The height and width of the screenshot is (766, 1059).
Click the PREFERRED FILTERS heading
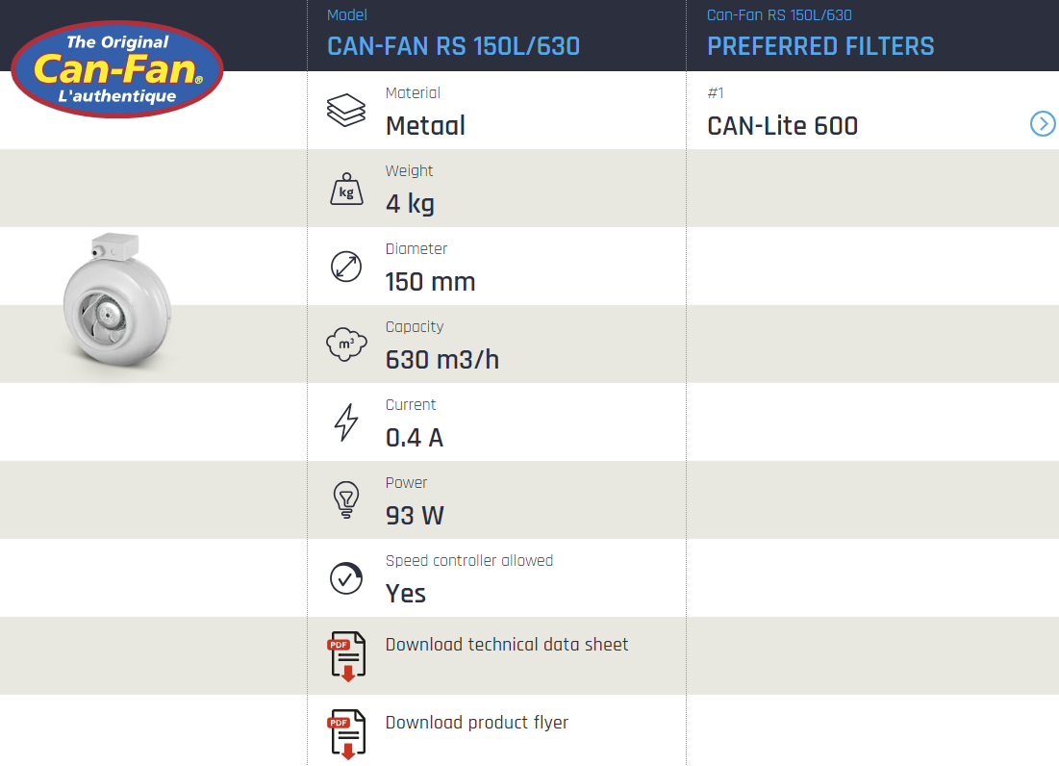pos(820,46)
